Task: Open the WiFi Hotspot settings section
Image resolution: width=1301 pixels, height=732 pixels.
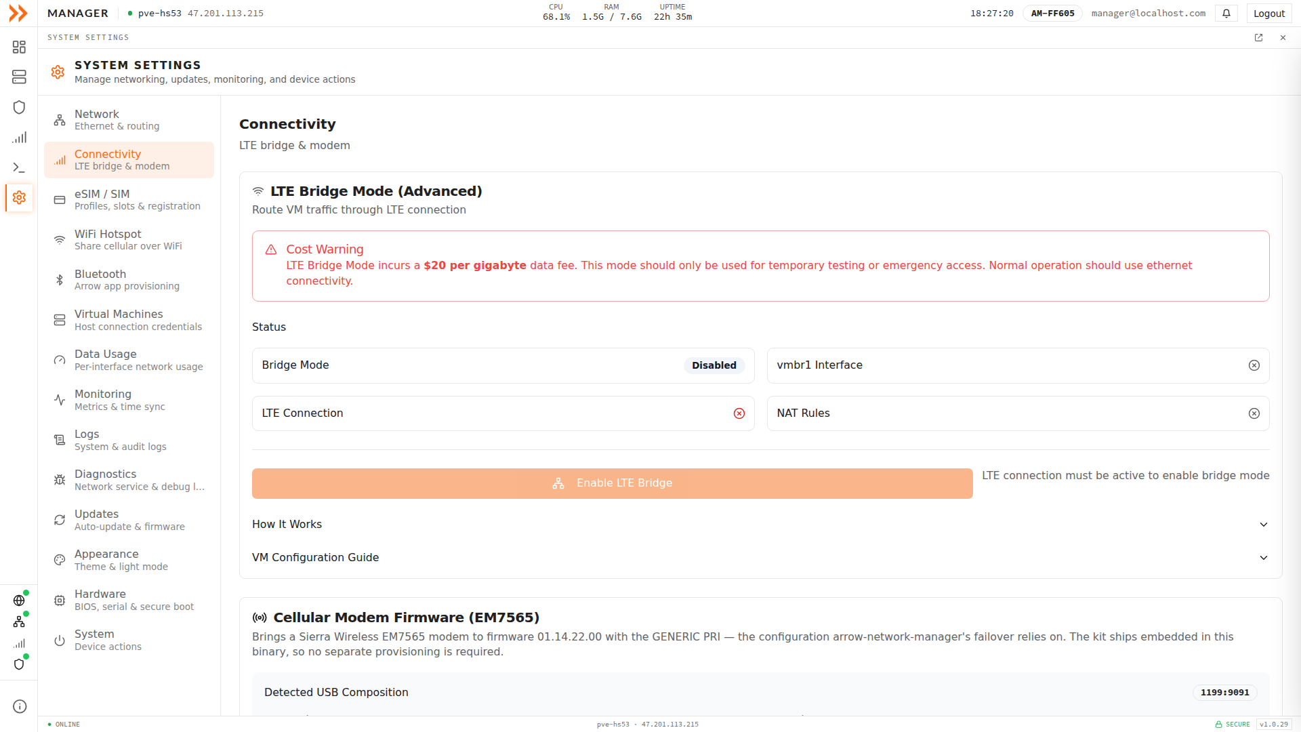Action: tap(129, 240)
